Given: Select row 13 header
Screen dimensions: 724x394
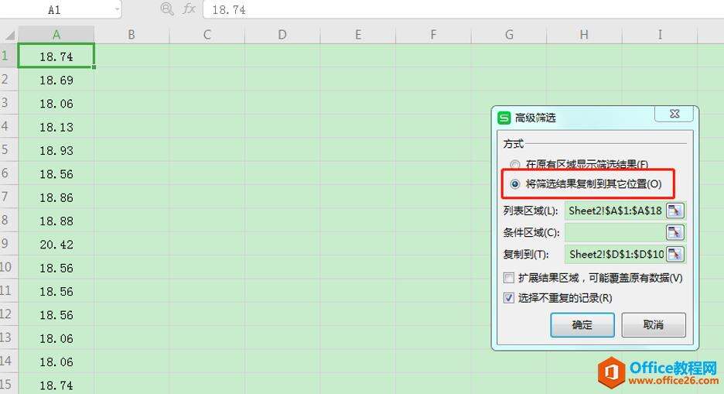Looking at the screenshot, I should pos(9,337).
